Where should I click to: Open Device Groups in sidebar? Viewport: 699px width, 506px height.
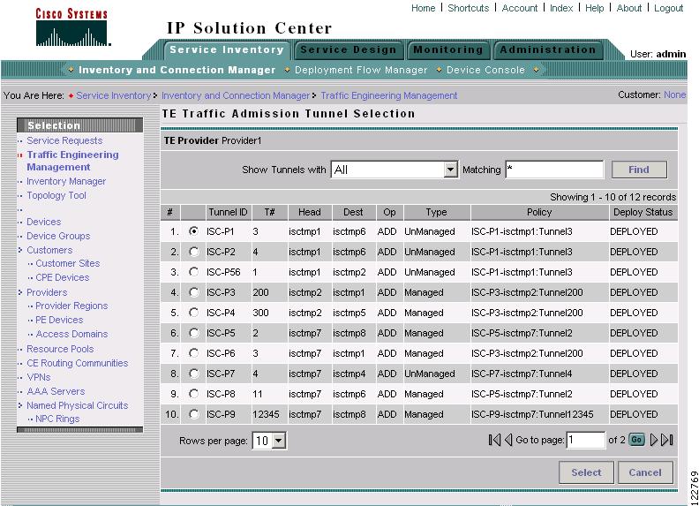coord(58,236)
